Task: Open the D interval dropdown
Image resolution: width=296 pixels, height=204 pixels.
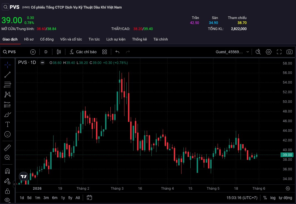Action: click(46, 52)
